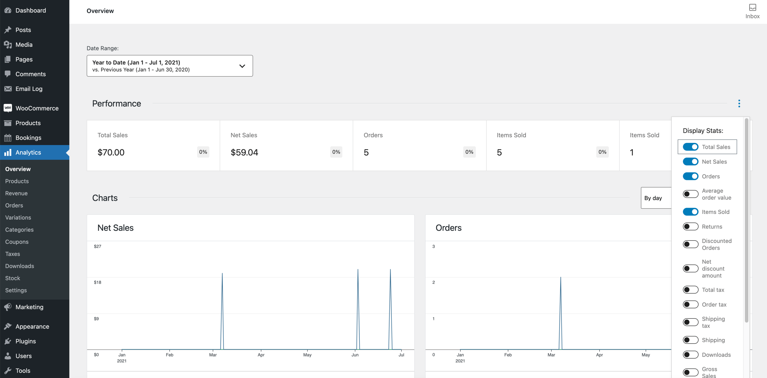Open the Downloads report
767x378 pixels.
(19, 266)
